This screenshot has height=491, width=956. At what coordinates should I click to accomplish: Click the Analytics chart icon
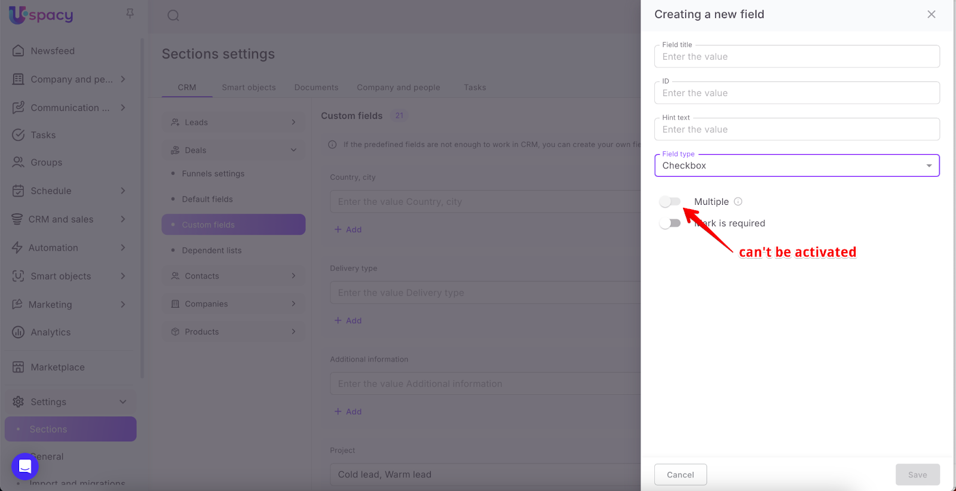click(19, 332)
